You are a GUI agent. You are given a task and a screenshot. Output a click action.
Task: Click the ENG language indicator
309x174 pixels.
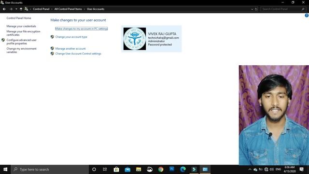[278, 169]
